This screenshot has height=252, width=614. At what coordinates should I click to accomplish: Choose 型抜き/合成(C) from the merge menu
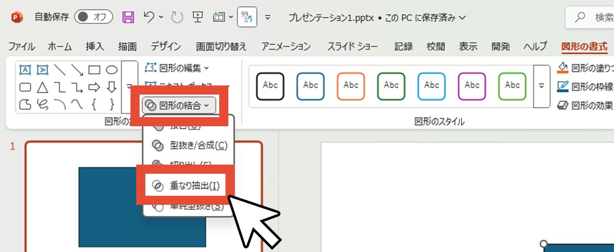(189, 145)
